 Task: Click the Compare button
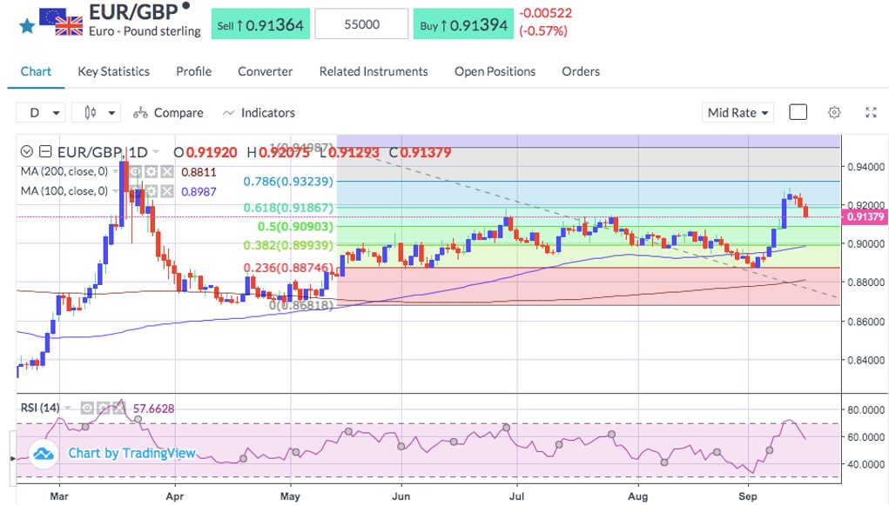pyautogui.click(x=168, y=113)
